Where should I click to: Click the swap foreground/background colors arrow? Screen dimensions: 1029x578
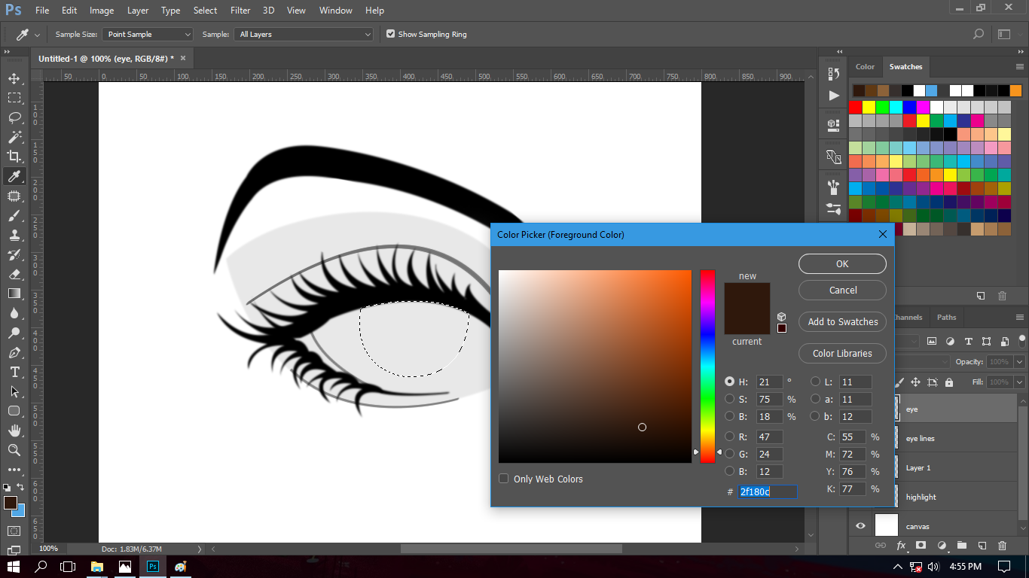[x=21, y=488]
